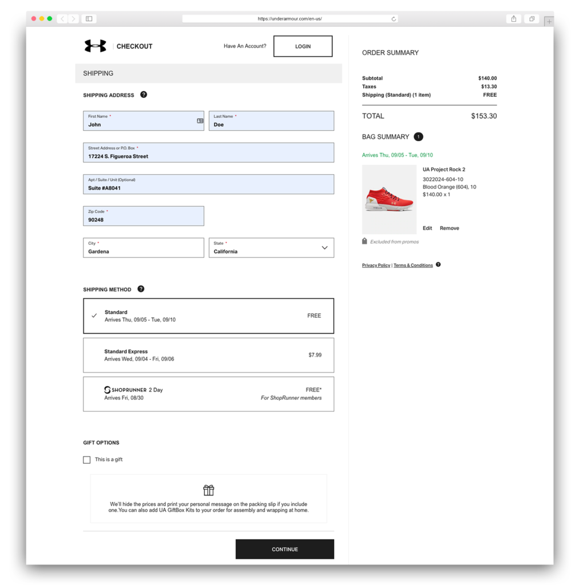Reload the page from the address bar
The height and width of the screenshot is (585, 583).
(394, 19)
